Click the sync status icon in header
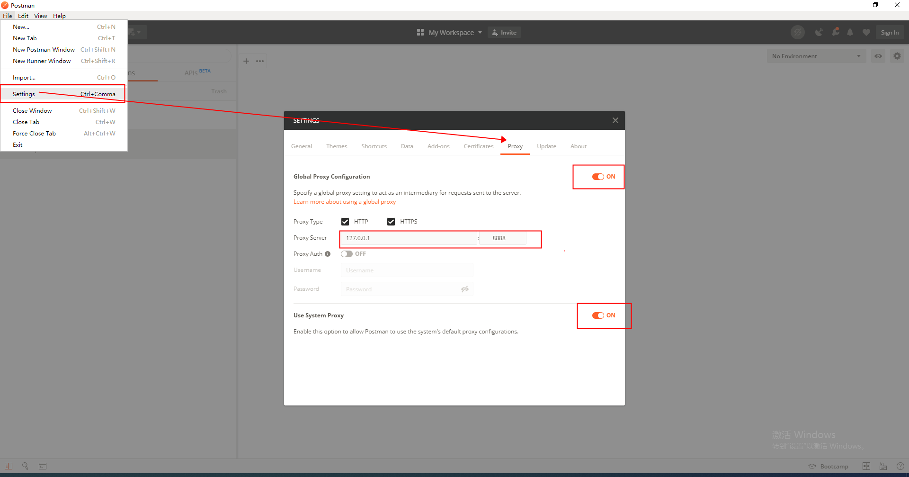 [798, 32]
